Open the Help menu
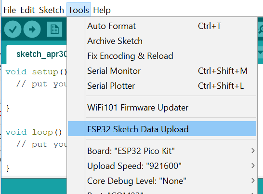 (102, 10)
